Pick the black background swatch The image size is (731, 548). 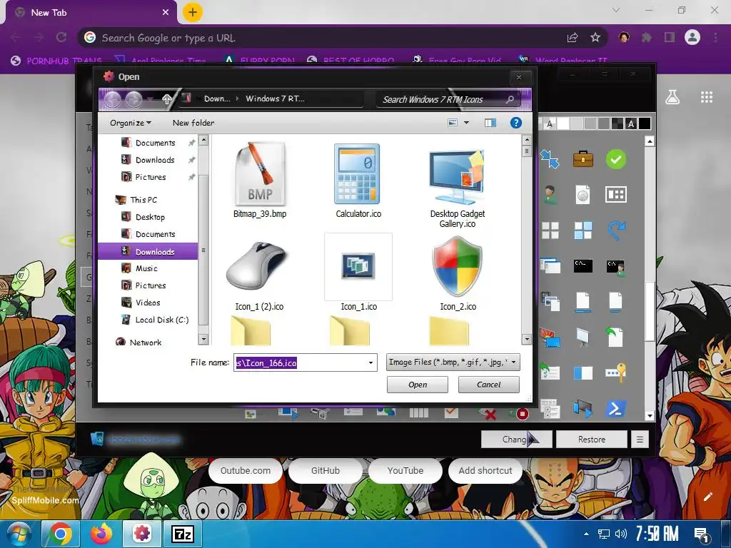pyautogui.click(x=645, y=123)
